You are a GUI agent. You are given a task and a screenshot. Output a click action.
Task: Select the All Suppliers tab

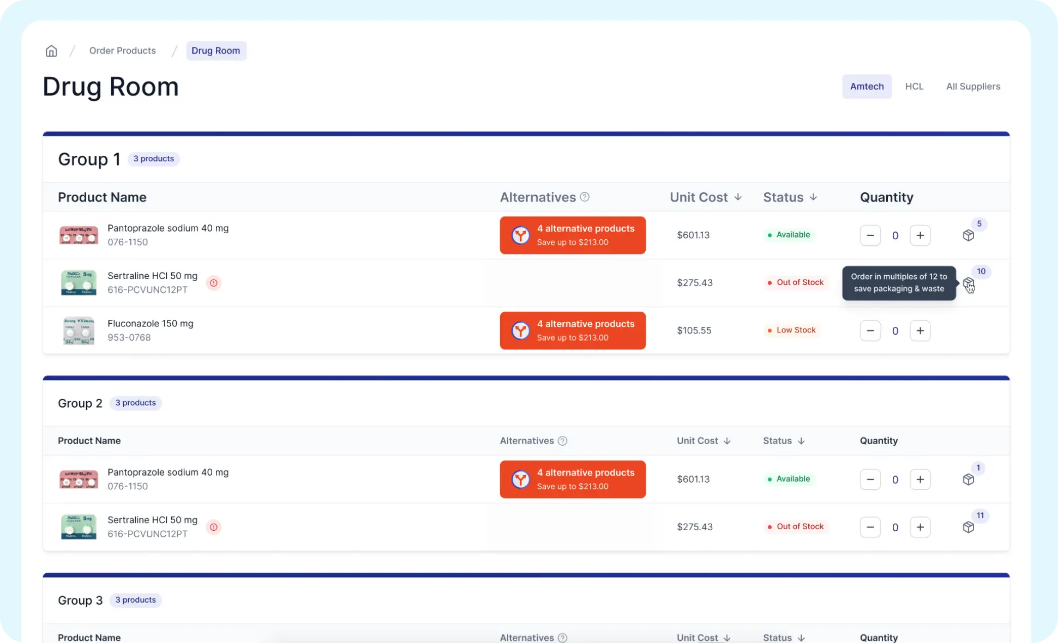click(x=973, y=86)
